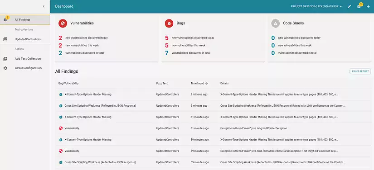Open the project selector dropdown in header
Viewport: 374px width, 170px height.
pyautogui.click(x=316, y=6)
